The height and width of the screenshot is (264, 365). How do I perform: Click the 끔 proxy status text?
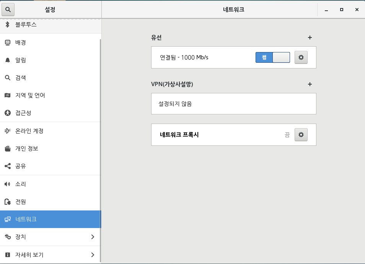[287, 135]
